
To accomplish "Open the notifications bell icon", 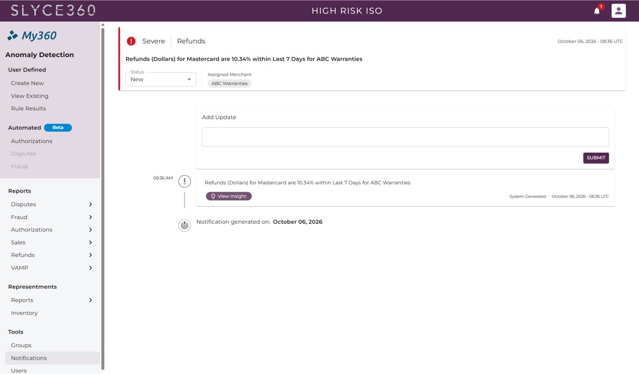I will pyautogui.click(x=597, y=11).
